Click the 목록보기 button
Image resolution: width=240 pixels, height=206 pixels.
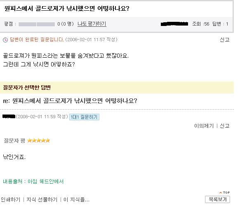point(217,199)
